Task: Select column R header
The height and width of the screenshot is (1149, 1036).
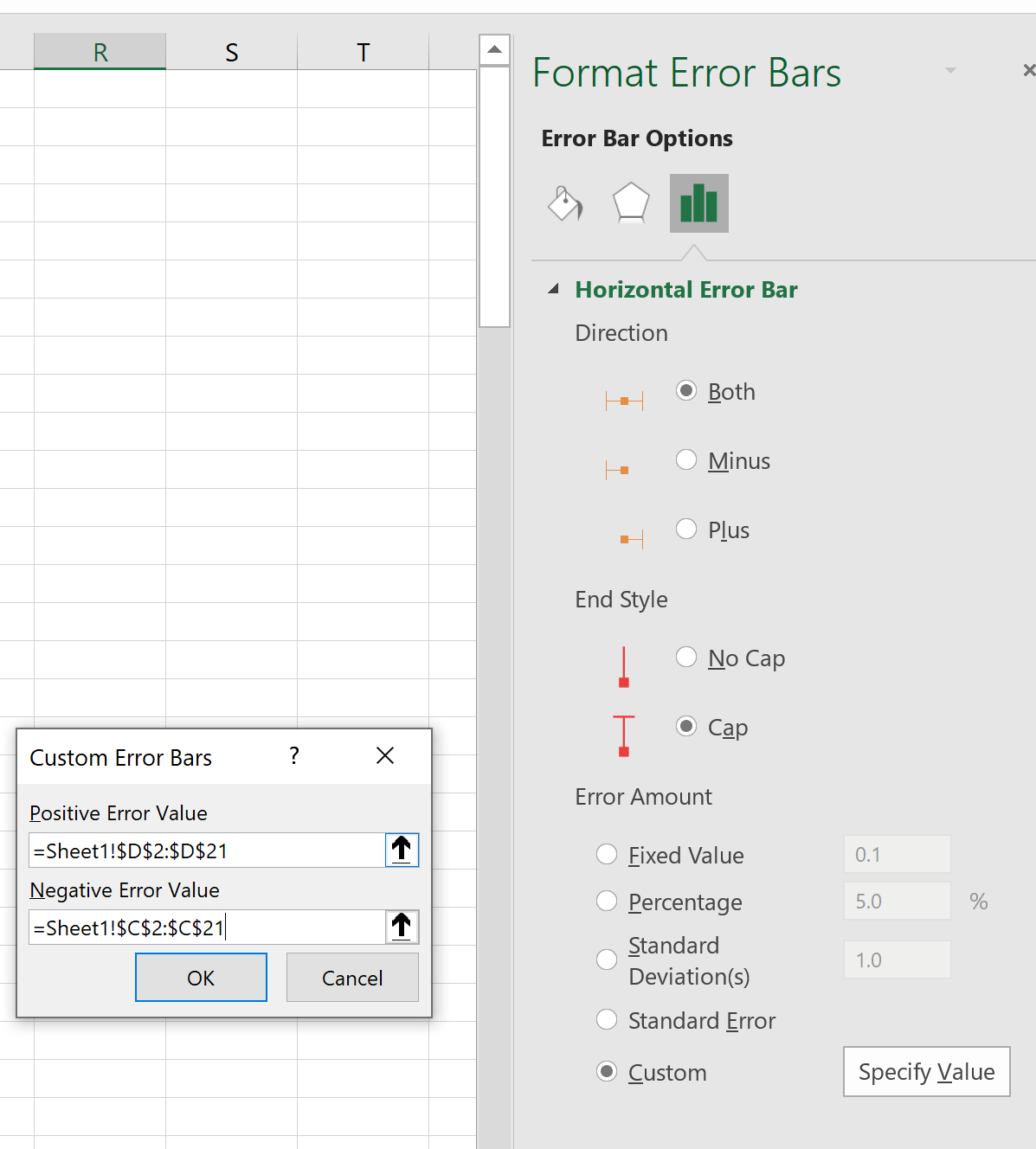Action: pos(100,51)
